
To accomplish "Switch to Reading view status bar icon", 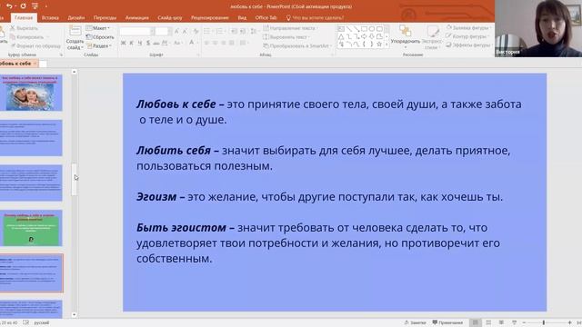I will 501,322.
